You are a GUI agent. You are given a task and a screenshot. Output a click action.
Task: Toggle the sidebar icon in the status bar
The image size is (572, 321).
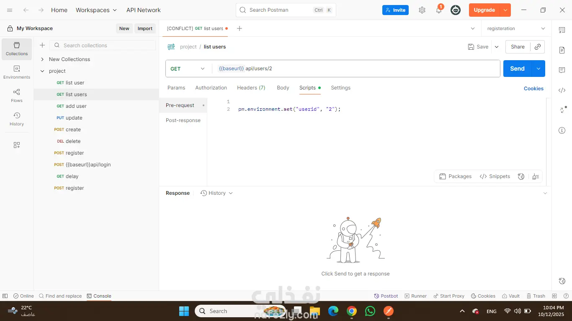coord(5,296)
